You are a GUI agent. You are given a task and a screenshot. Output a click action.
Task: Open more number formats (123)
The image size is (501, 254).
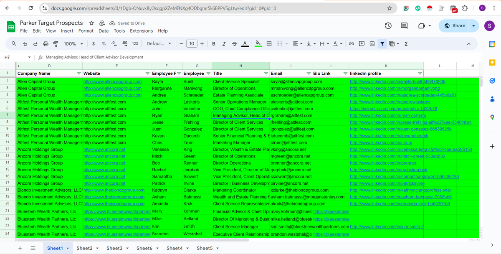pos(135,43)
